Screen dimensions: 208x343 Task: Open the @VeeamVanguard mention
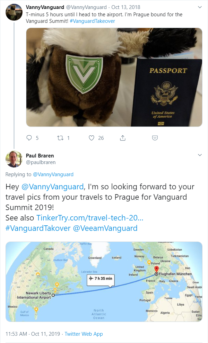(x=105, y=228)
